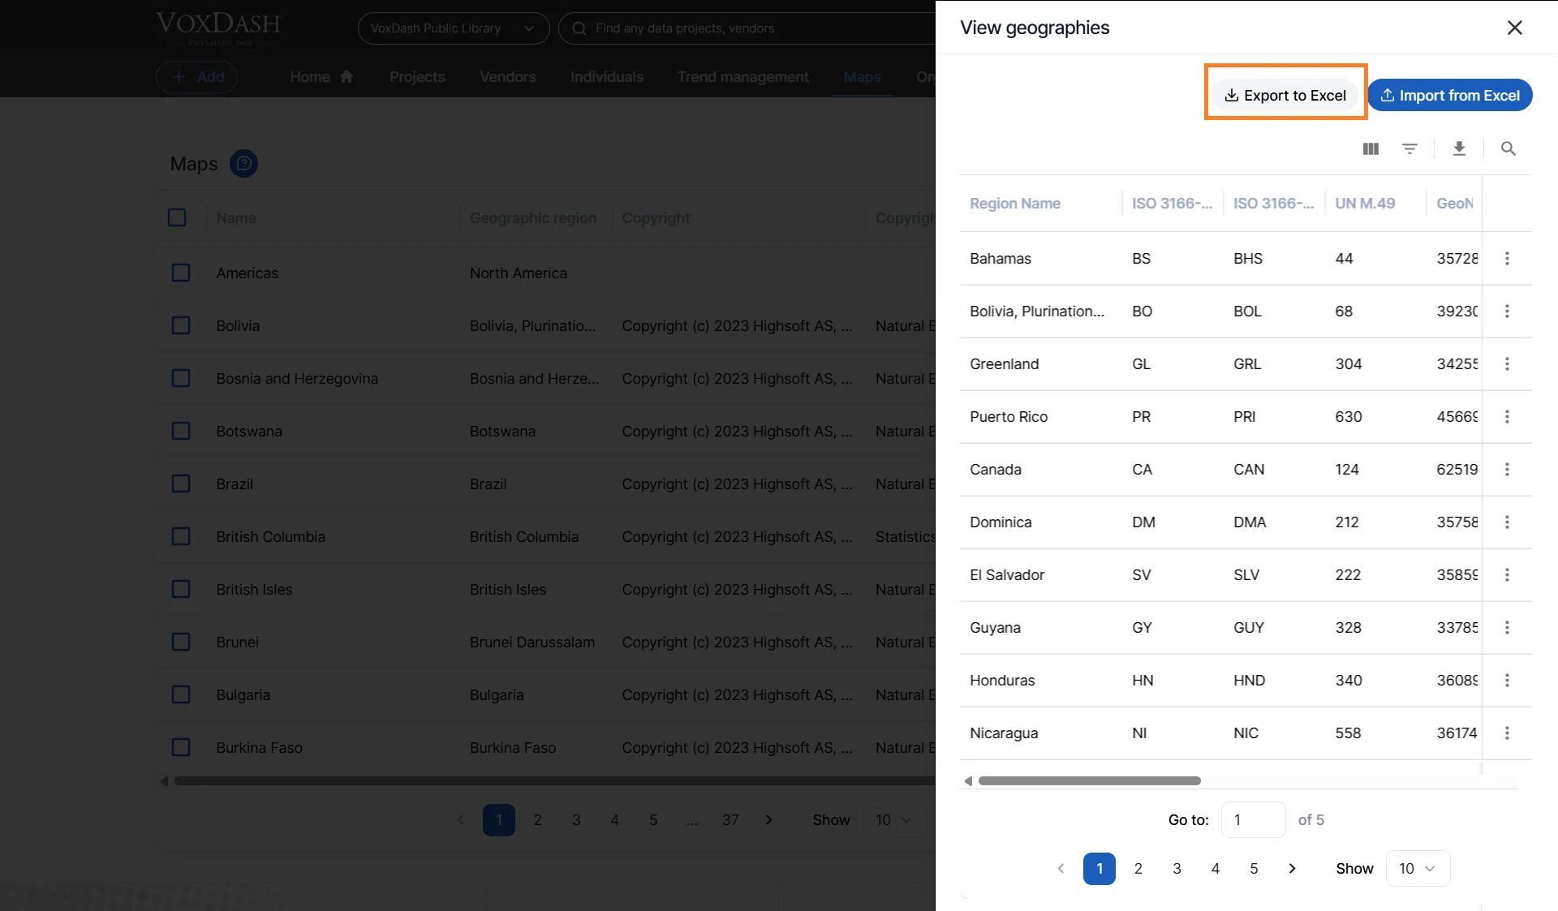Image resolution: width=1558 pixels, height=911 pixels.
Task: Click Geographic region column header
Action: (x=533, y=218)
